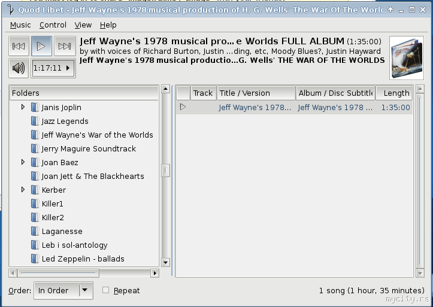
Task: Click the 1:35:00 length cell
Action: pyautogui.click(x=395, y=107)
